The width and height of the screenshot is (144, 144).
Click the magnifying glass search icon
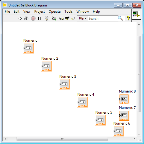click(120, 18)
